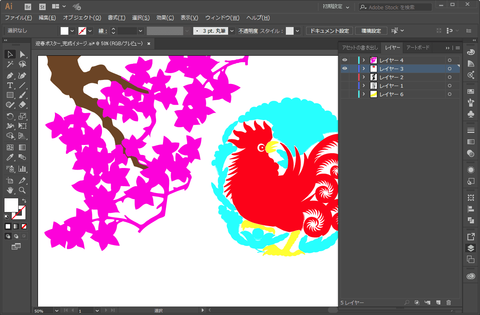480x315 pixels.
Task: Click the 不透明度 link
Action: pos(248,31)
